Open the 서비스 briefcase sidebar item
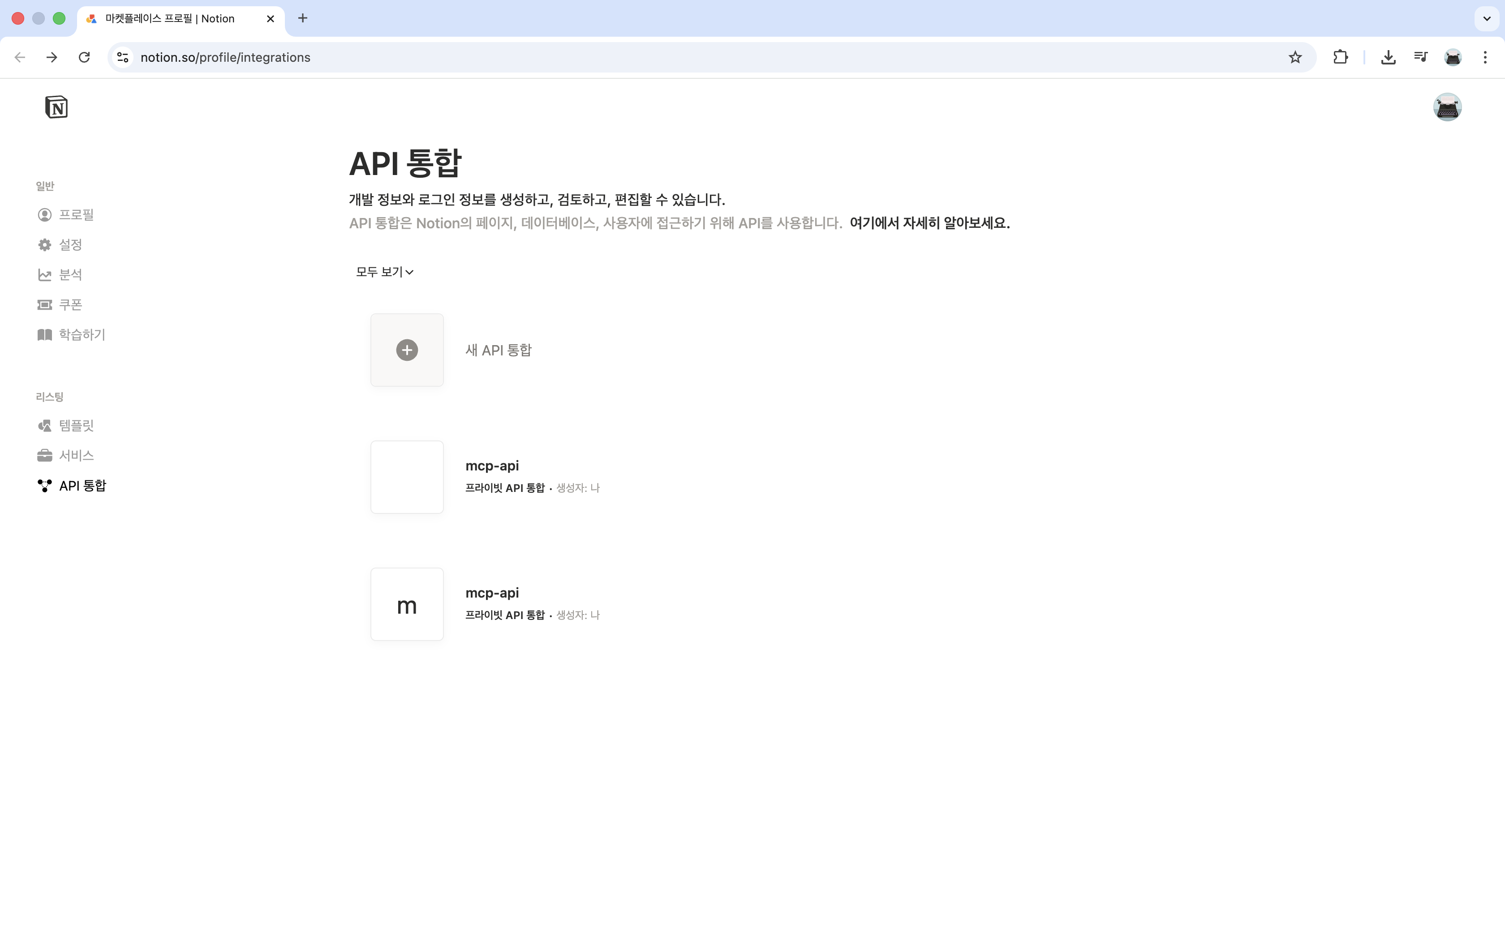The image size is (1505, 940). coord(75,455)
